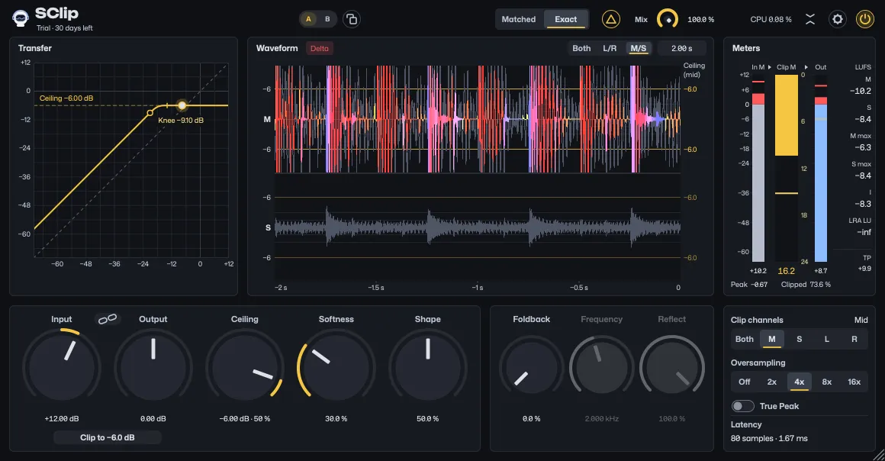Click the Reflect knob
The width and height of the screenshot is (885, 461).
click(x=671, y=368)
